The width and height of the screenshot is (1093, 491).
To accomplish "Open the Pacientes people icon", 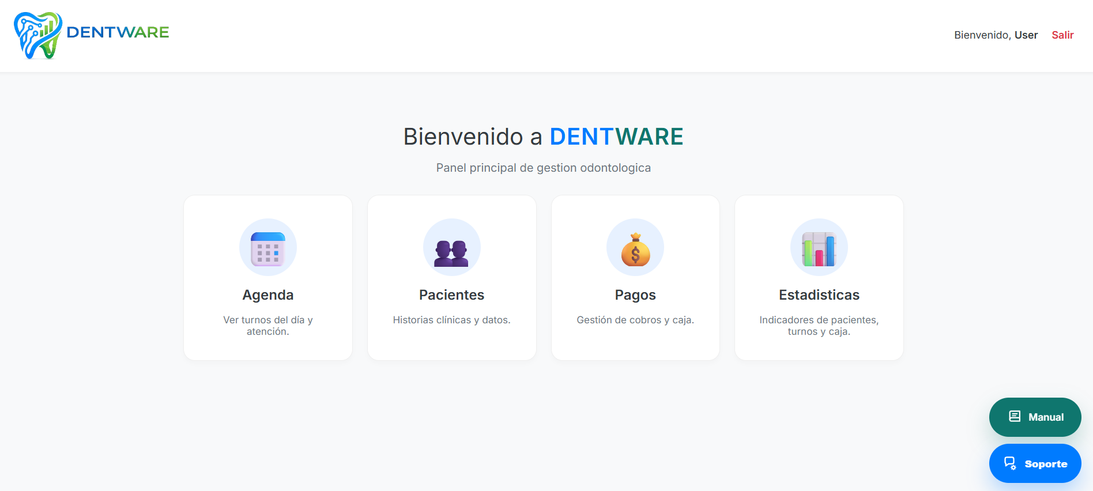I will [x=451, y=254].
